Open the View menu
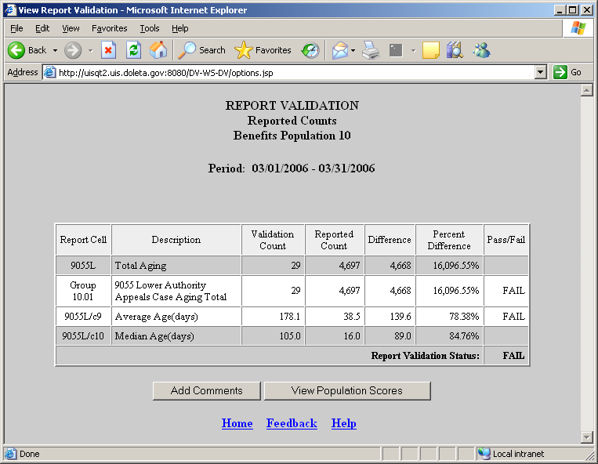The image size is (598, 464). click(71, 28)
